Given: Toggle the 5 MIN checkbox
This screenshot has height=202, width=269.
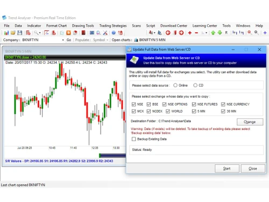Looking at the screenshot, I should point(194,112).
